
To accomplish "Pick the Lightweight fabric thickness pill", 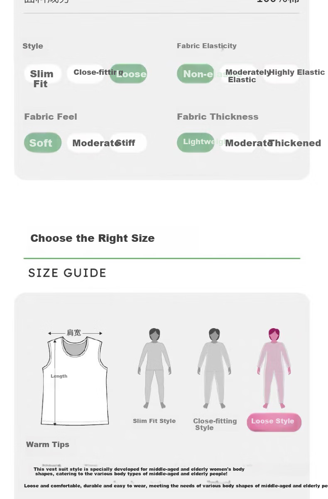I will (x=196, y=143).
